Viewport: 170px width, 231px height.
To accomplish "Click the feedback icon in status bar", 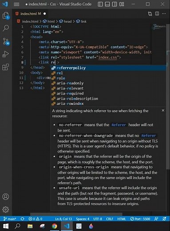I will [156, 219].
